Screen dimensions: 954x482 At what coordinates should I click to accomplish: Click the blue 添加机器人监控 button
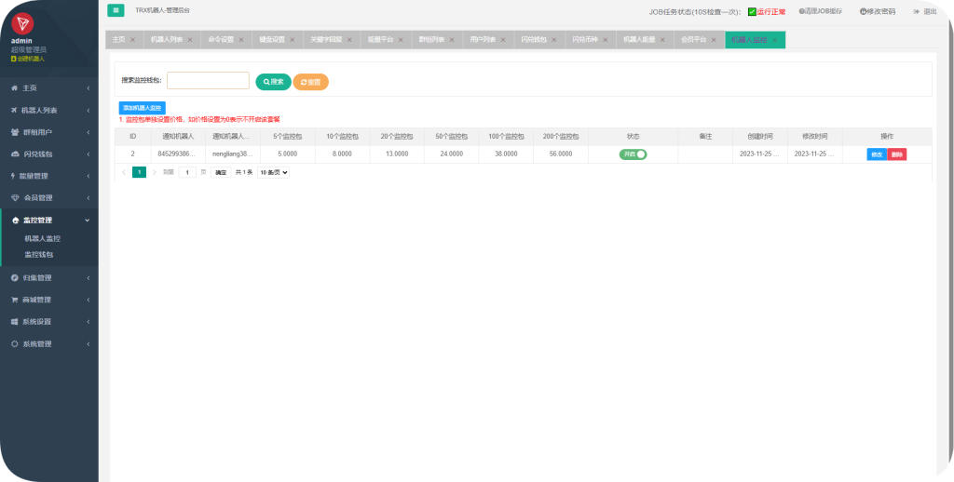[x=142, y=108]
